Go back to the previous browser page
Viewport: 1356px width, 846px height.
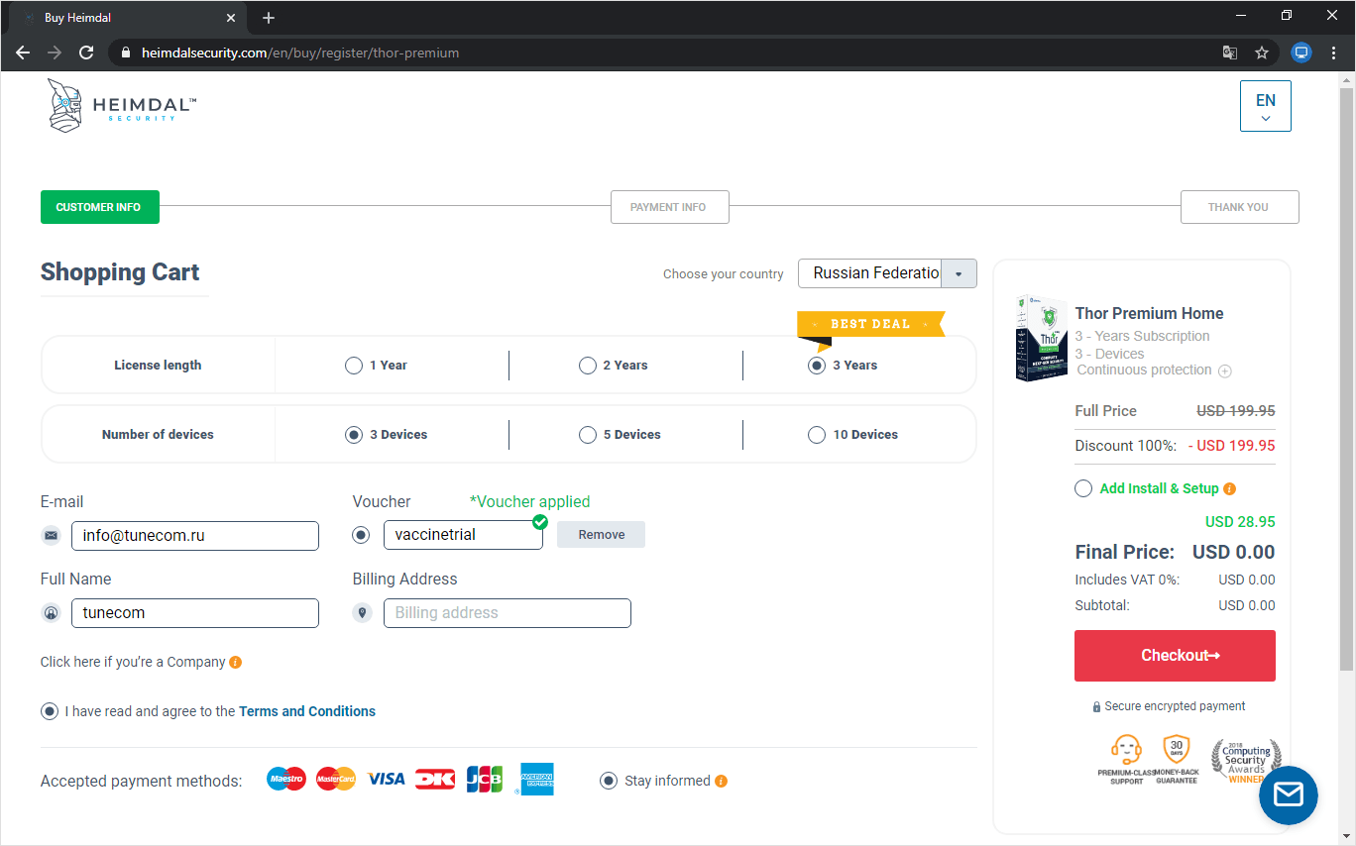pyautogui.click(x=23, y=53)
